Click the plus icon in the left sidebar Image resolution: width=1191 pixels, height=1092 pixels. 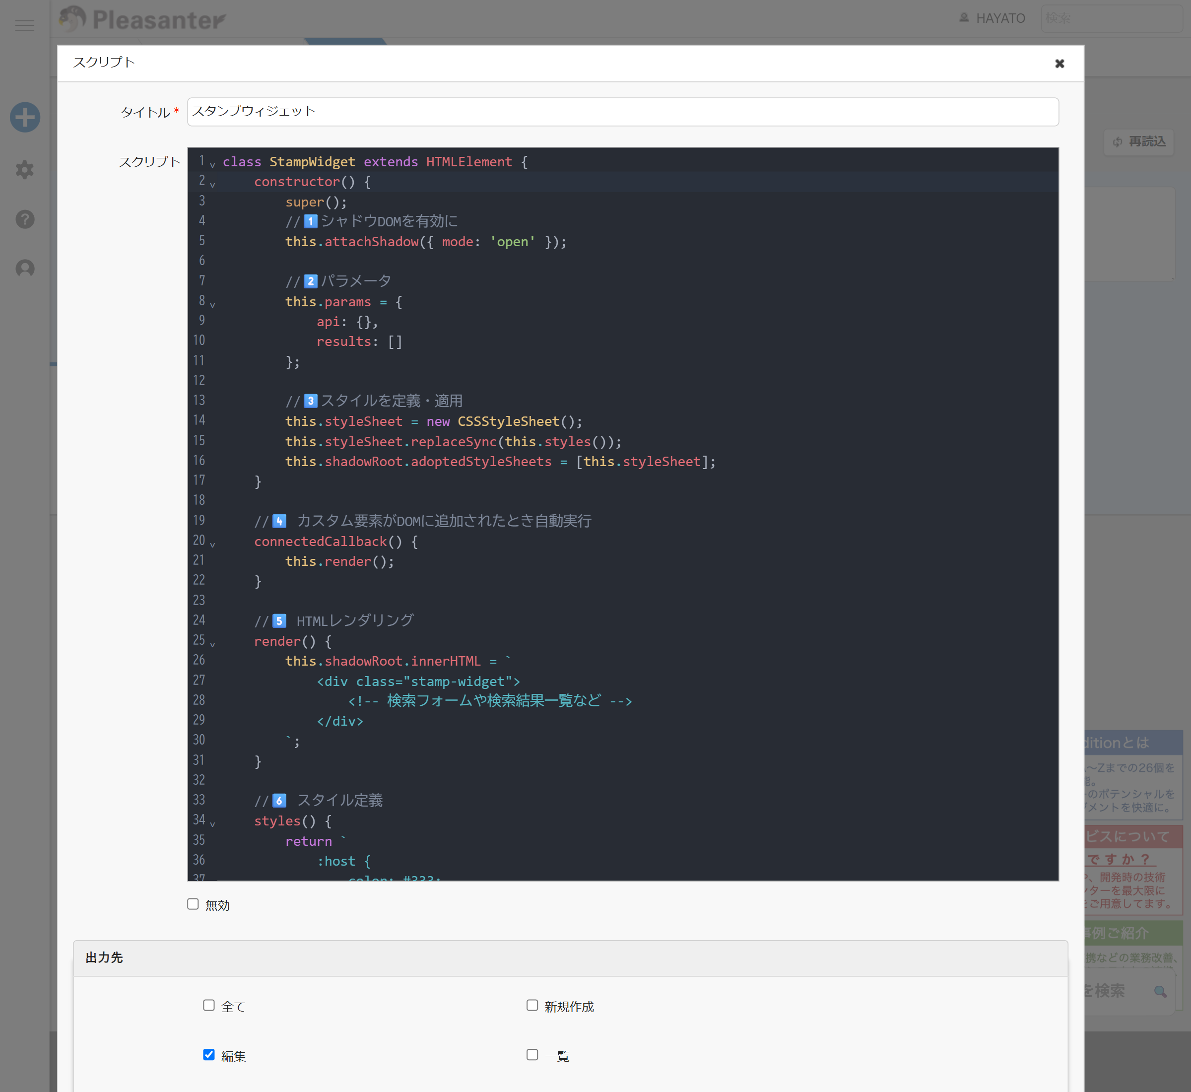tap(24, 117)
